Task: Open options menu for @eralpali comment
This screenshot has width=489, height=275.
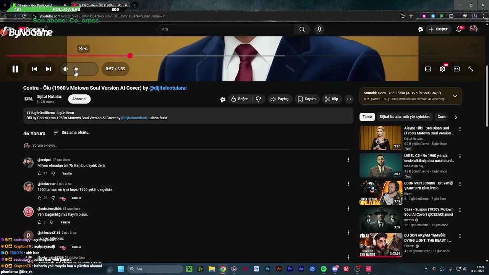Action: pyautogui.click(x=348, y=160)
